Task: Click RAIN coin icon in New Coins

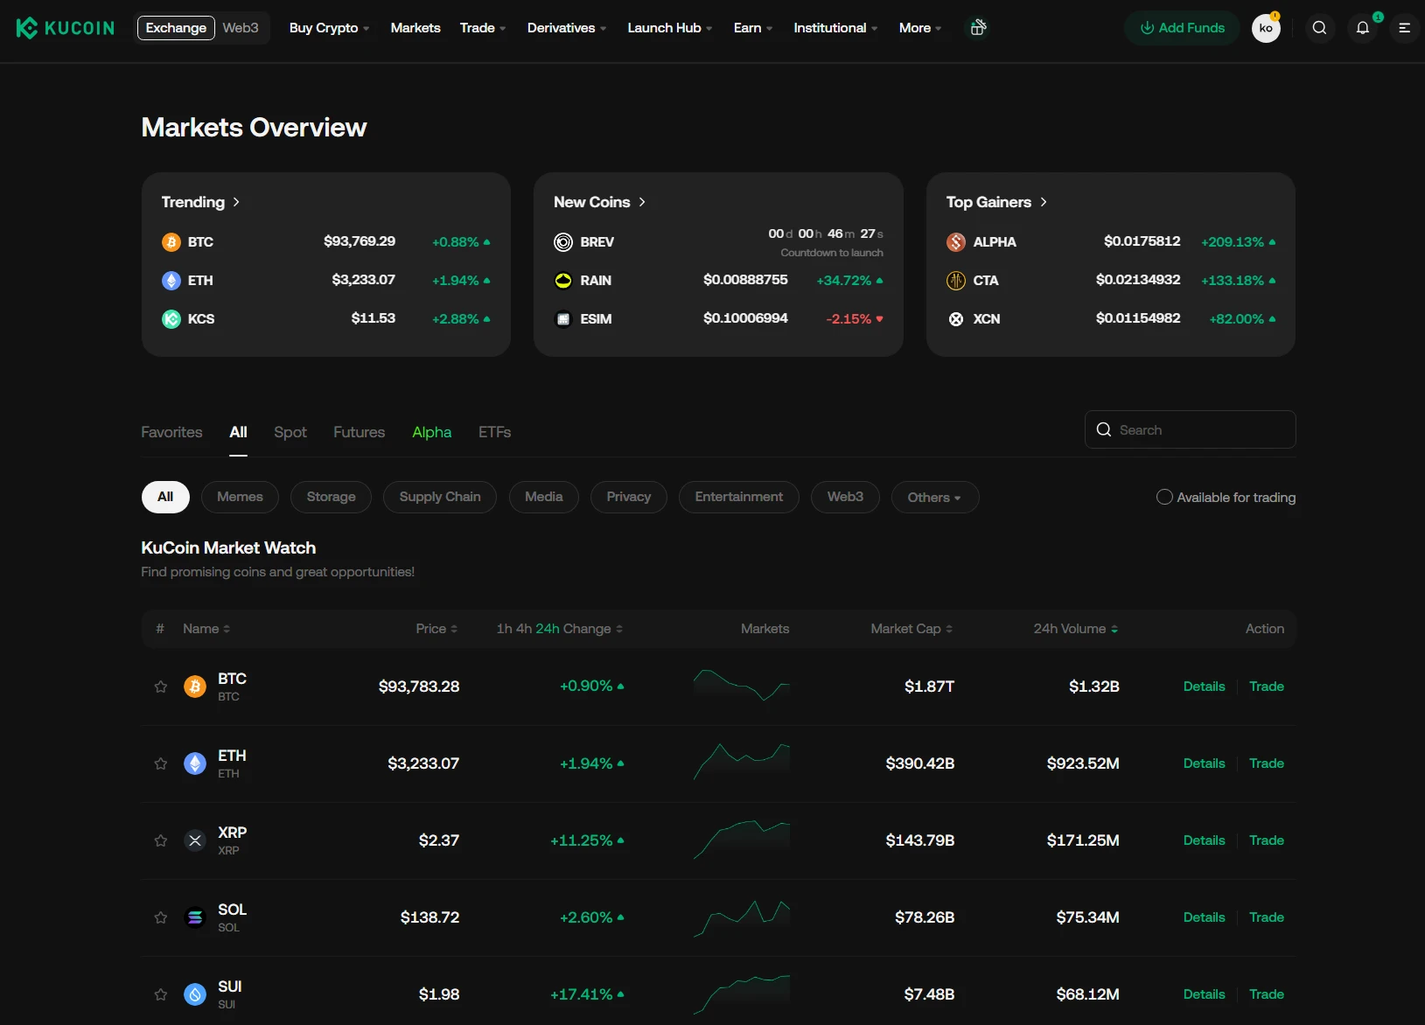Action: coord(563,281)
